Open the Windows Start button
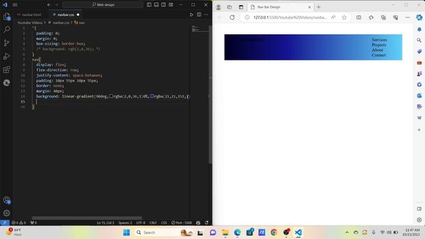 (x=126, y=232)
